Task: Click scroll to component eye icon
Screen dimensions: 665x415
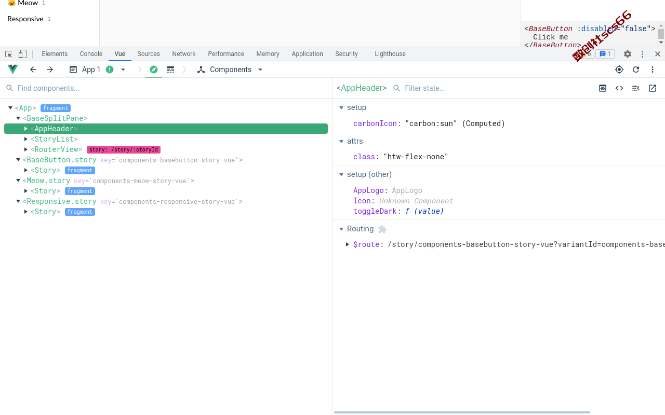Action: pos(603,88)
